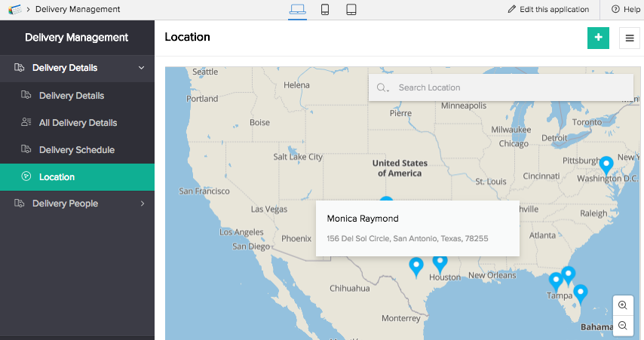The image size is (644, 340).
Task: Zoom in on the map
Action: pos(623,305)
